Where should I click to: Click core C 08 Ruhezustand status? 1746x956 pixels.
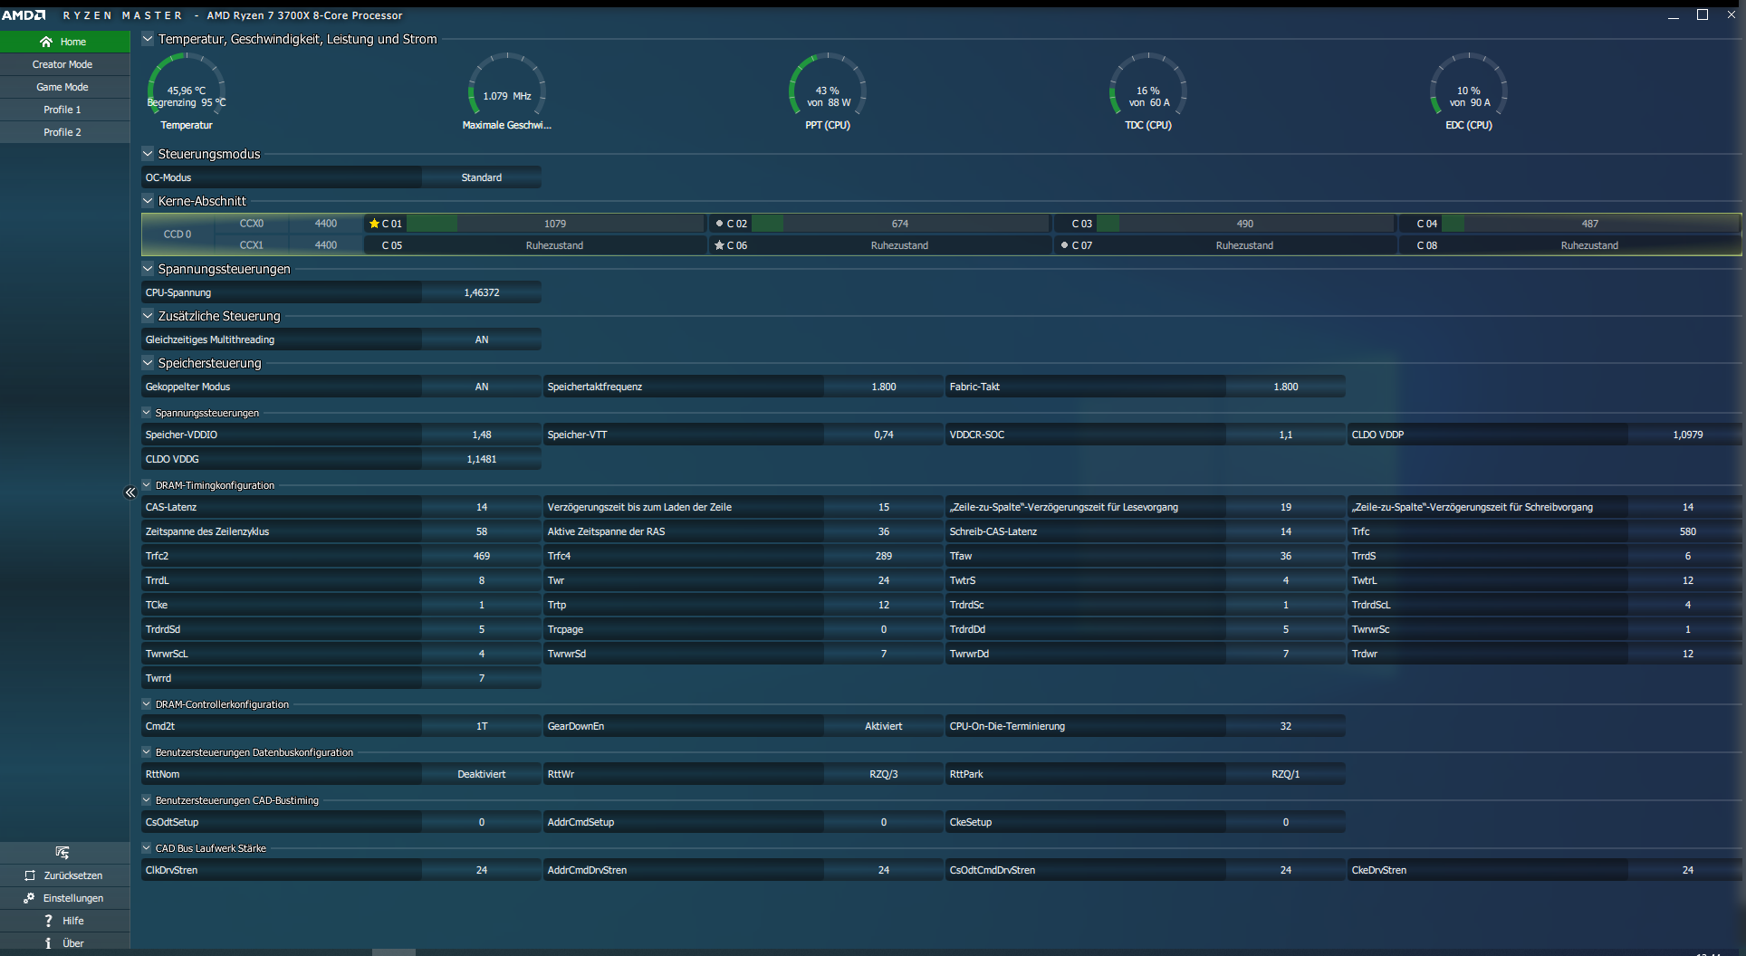pyautogui.click(x=1589, y=245)
